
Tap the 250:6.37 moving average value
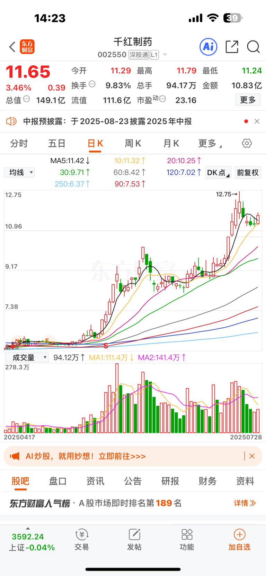pos(72,184)
